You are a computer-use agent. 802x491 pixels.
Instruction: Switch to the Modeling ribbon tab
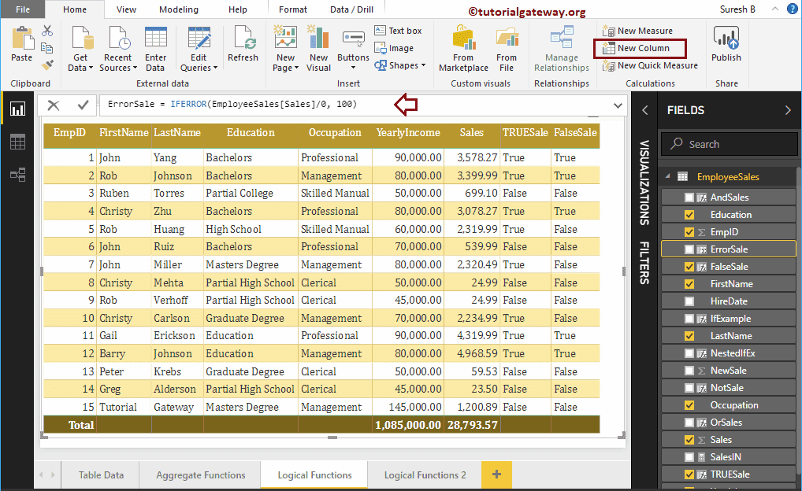(178, 9)
